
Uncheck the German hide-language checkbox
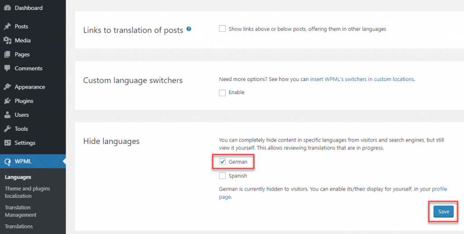tap(222, 162)
